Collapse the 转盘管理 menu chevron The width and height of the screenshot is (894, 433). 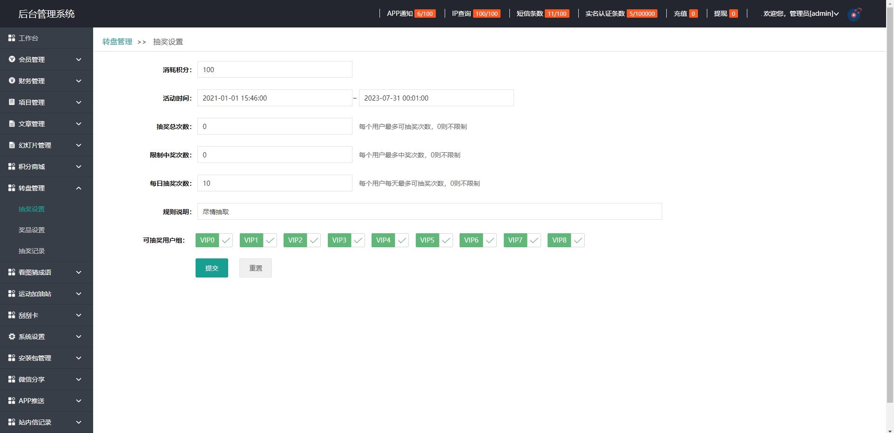click(x=79, y=188)
